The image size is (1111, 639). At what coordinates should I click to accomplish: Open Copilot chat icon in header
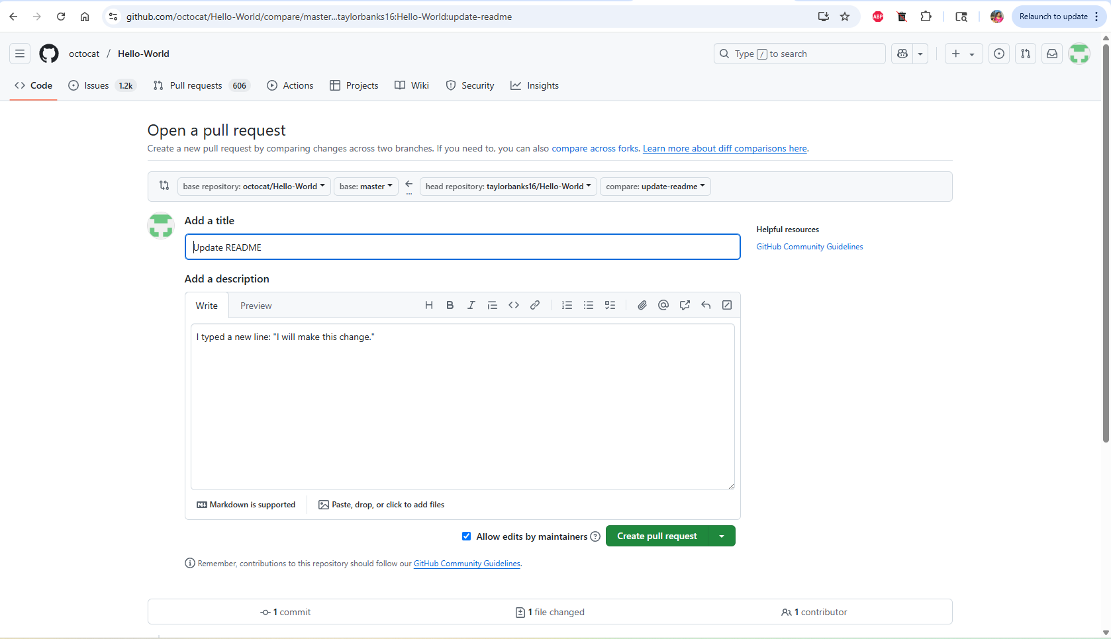(x=902, y=54)
